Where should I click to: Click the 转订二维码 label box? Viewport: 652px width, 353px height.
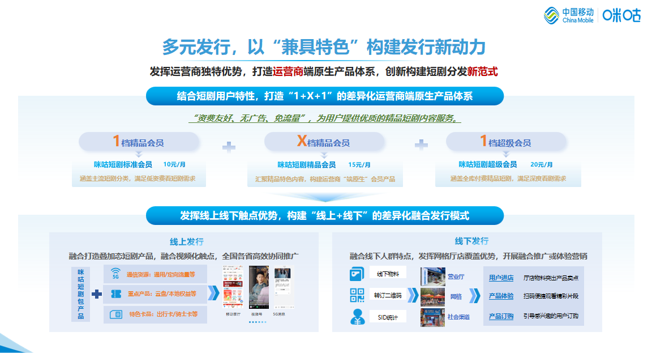click(388, 295)
